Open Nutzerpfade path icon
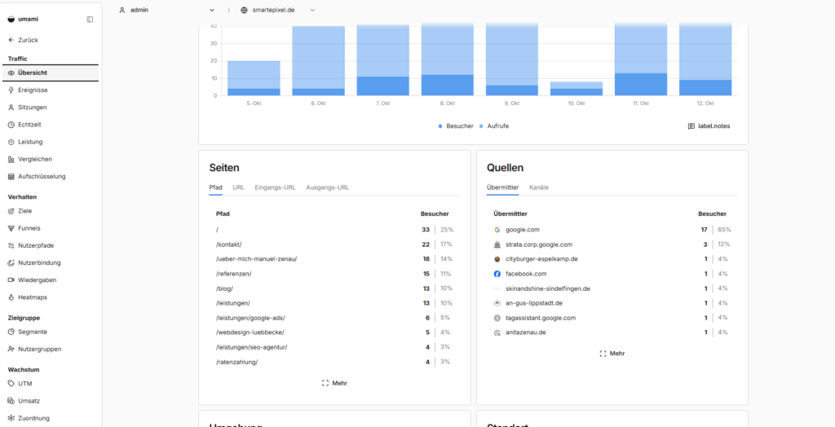 click(x=11, y=245)
